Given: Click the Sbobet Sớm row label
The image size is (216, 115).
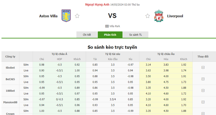Looking at the screenshot, I should click(x=26, y=65).
